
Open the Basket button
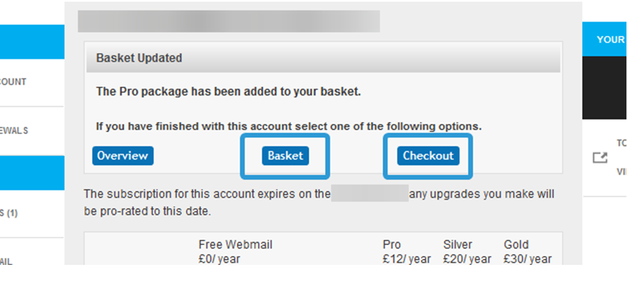(x=285, y=156)
